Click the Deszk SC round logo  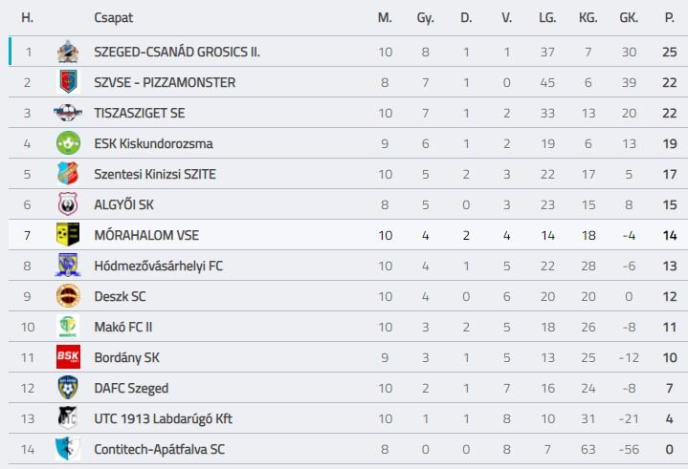[67, 296]
